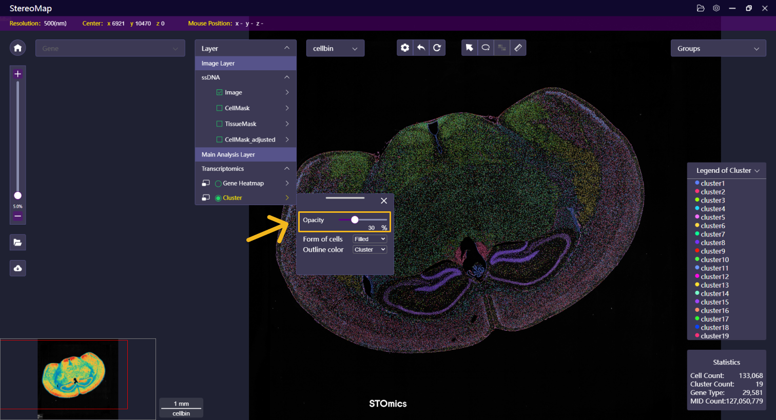
Task: Expand the Groups dropdown
Action: [x=717, y=49]
